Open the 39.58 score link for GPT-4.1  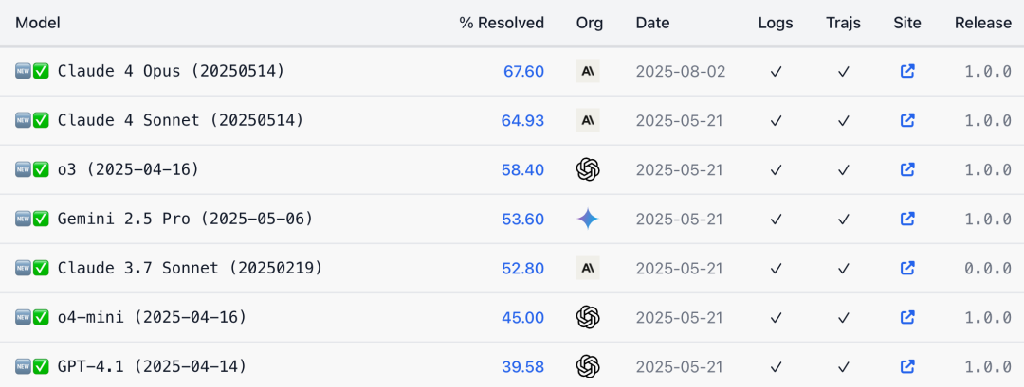[523, 367]
